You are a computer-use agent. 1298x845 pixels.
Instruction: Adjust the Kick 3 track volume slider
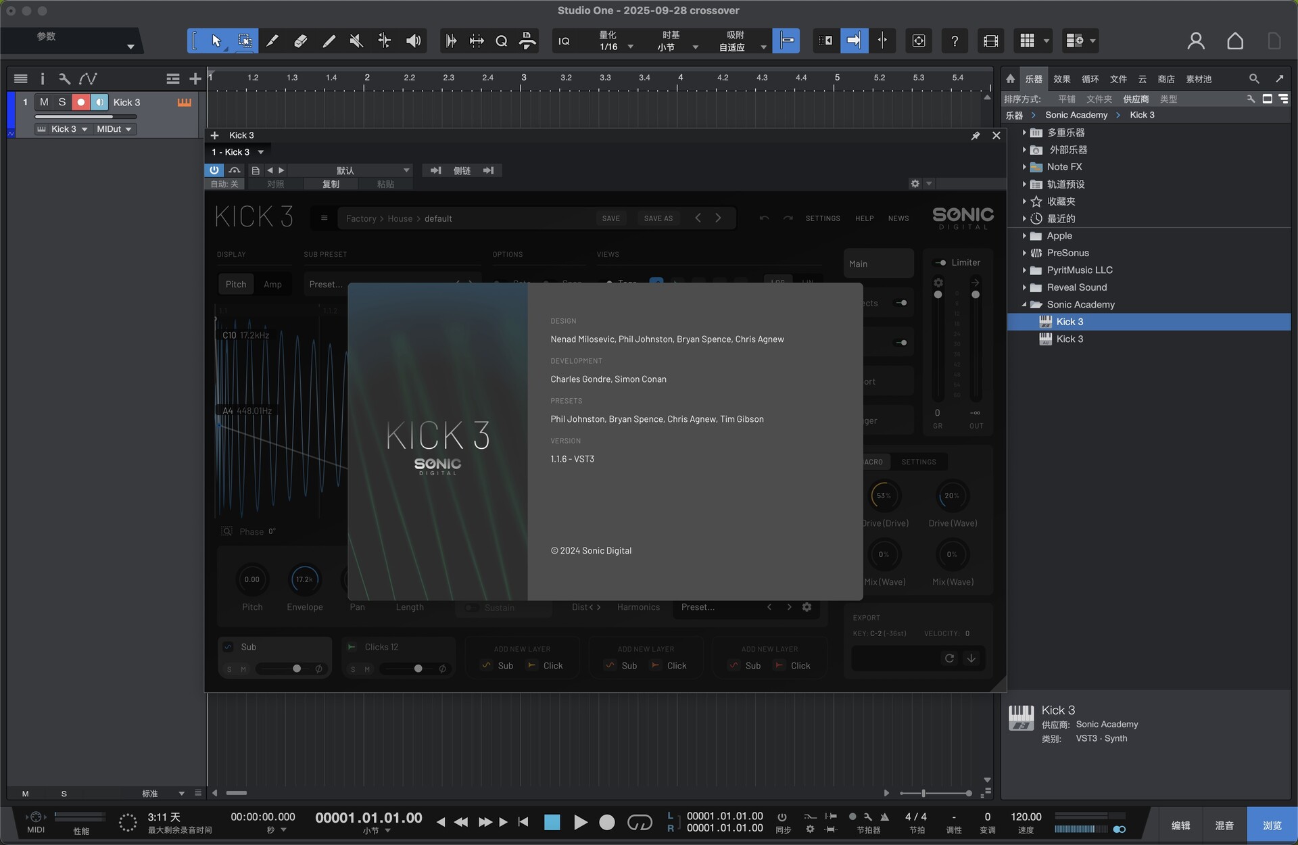point(85,116)
